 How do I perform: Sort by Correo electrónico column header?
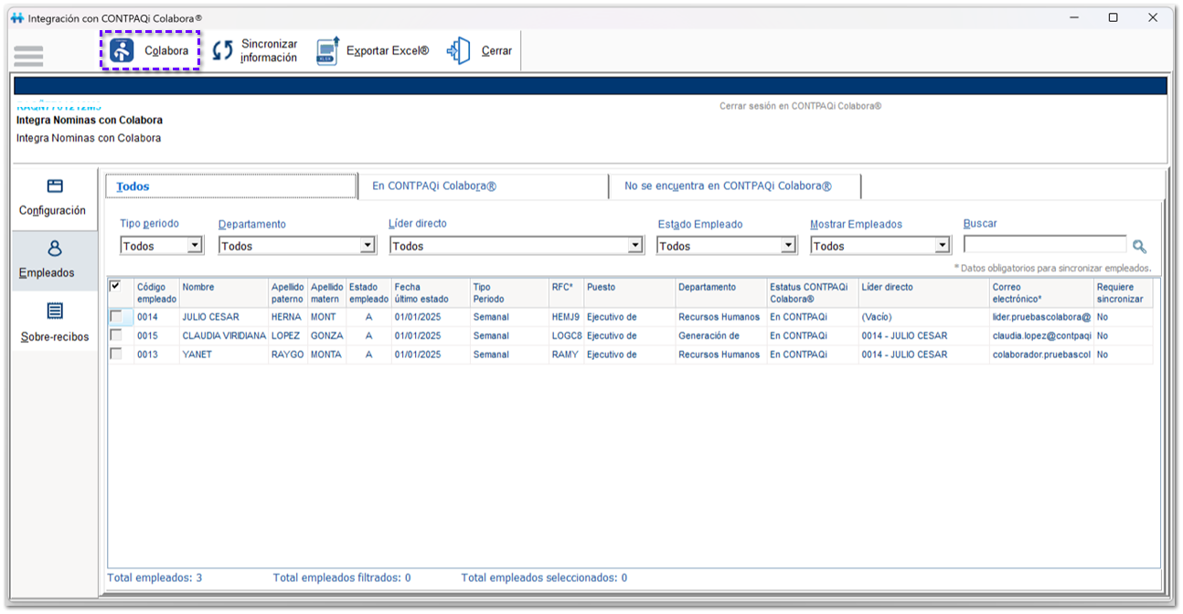click(x=1042, y=293)
